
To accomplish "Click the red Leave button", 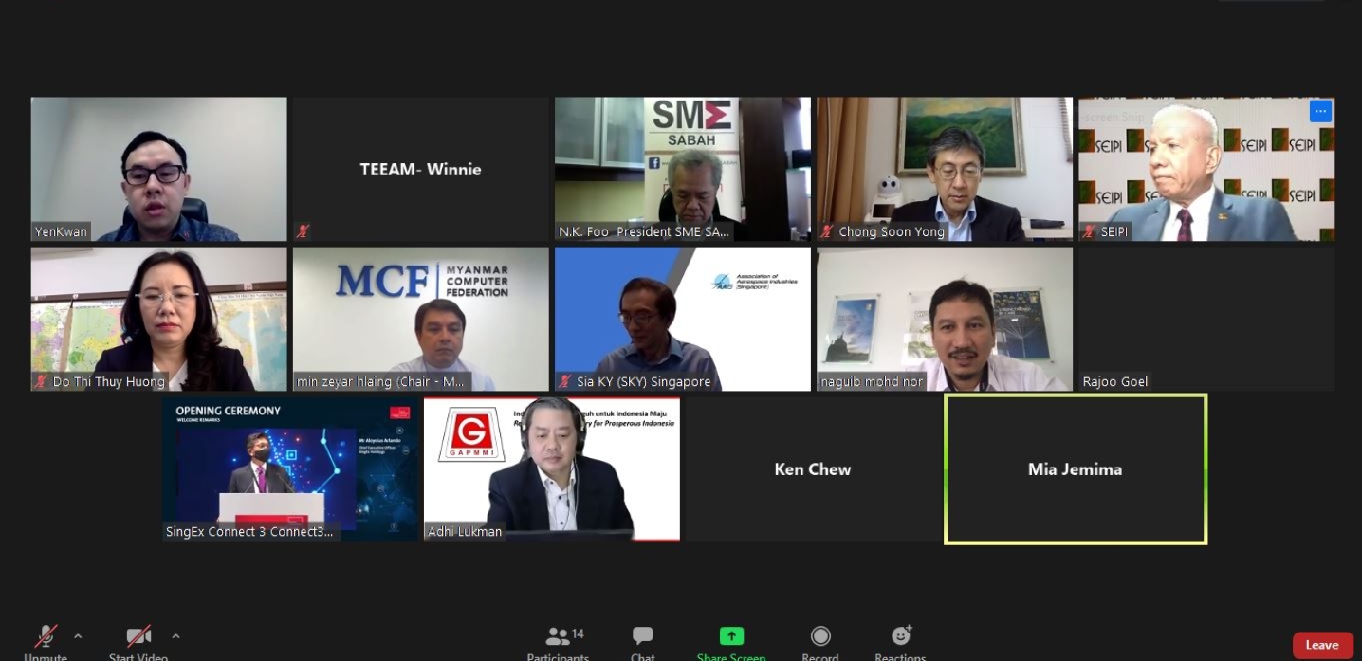I will (1322, 645).
